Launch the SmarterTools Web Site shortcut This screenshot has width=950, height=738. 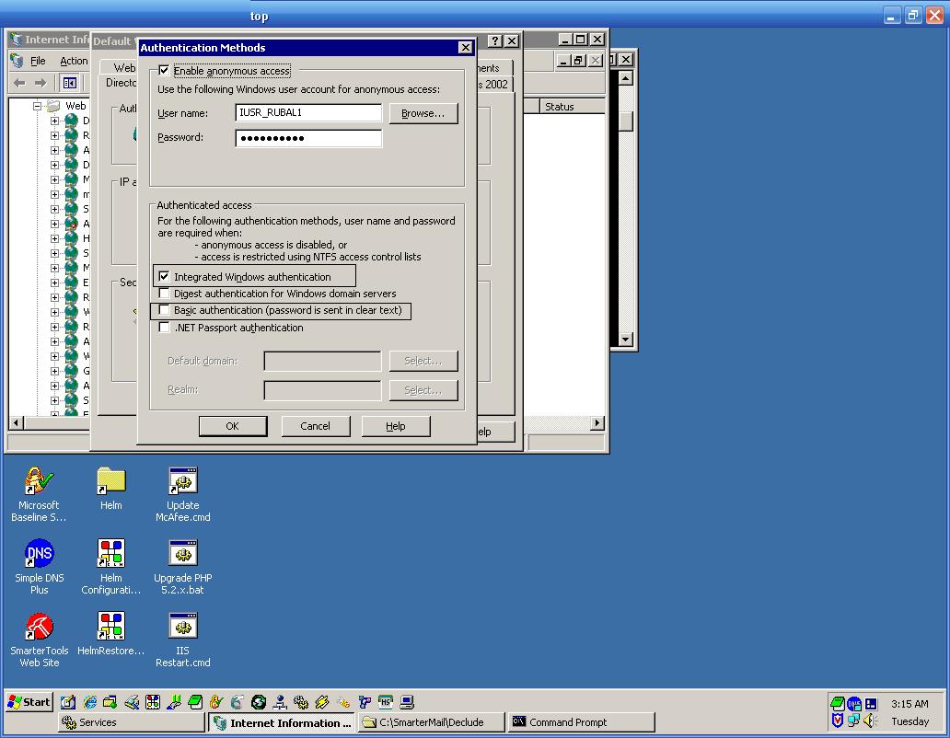[x=39, y=626]
